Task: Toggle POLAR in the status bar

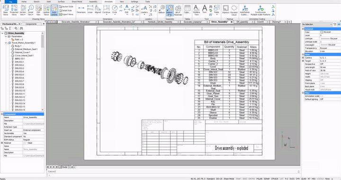Action: point(259,179)
